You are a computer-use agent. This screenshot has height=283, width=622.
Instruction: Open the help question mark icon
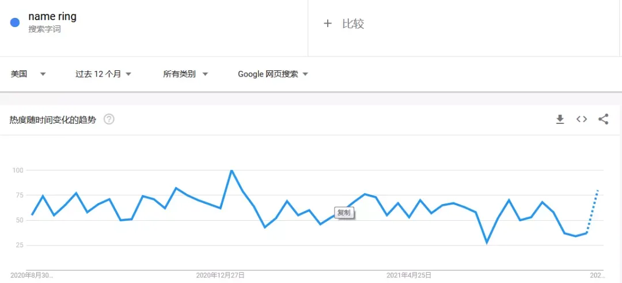[x=109, y=119]
